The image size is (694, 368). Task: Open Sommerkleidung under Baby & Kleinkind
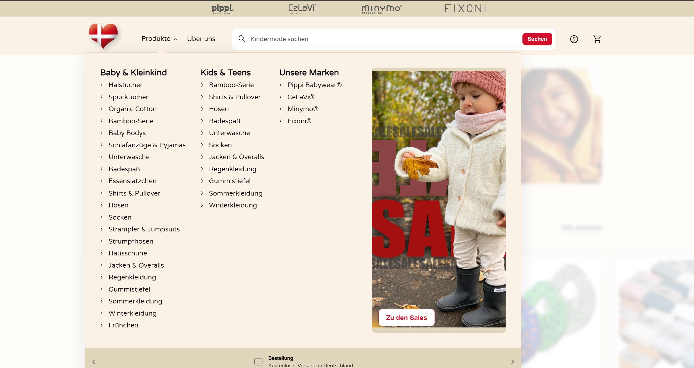tap(135, 301)
